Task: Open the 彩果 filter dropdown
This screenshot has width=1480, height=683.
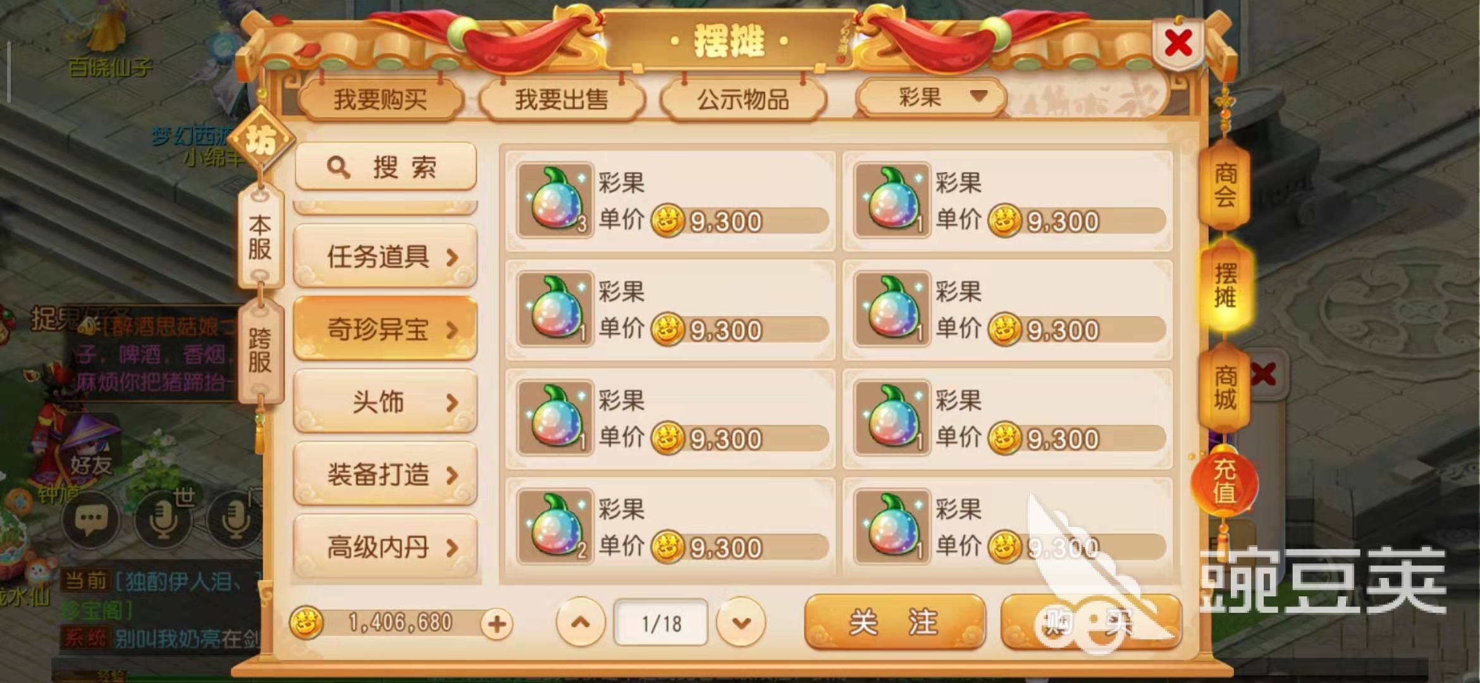Action: click(x=930, y=97)
